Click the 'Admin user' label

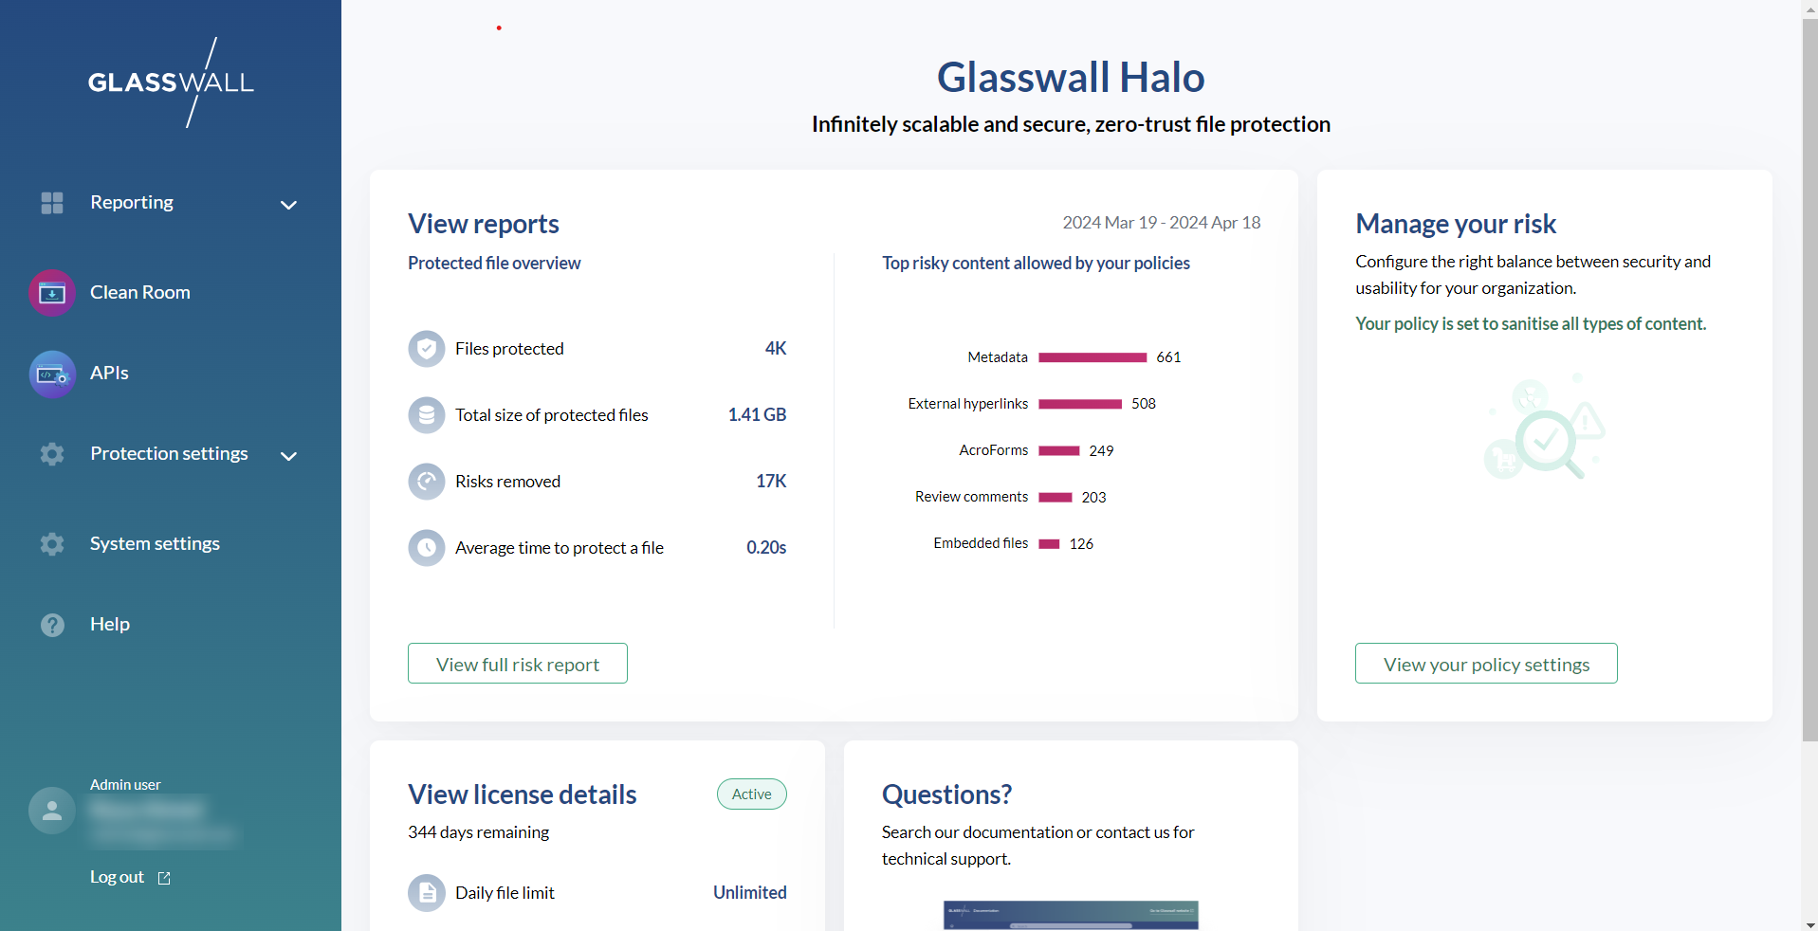[x=125, y=785]
